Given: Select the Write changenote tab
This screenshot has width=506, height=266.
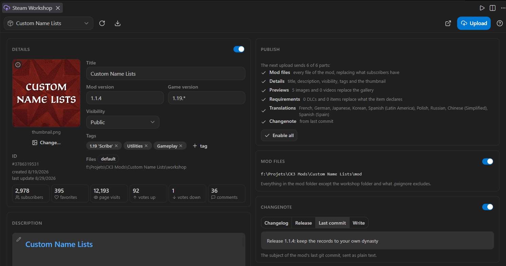Looking at the screenshot, I should (359, 223).
